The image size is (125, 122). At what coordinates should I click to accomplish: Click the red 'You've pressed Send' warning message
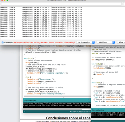(44, 42)
